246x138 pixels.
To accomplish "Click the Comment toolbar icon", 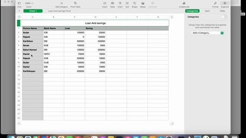I will coord(153,3).
